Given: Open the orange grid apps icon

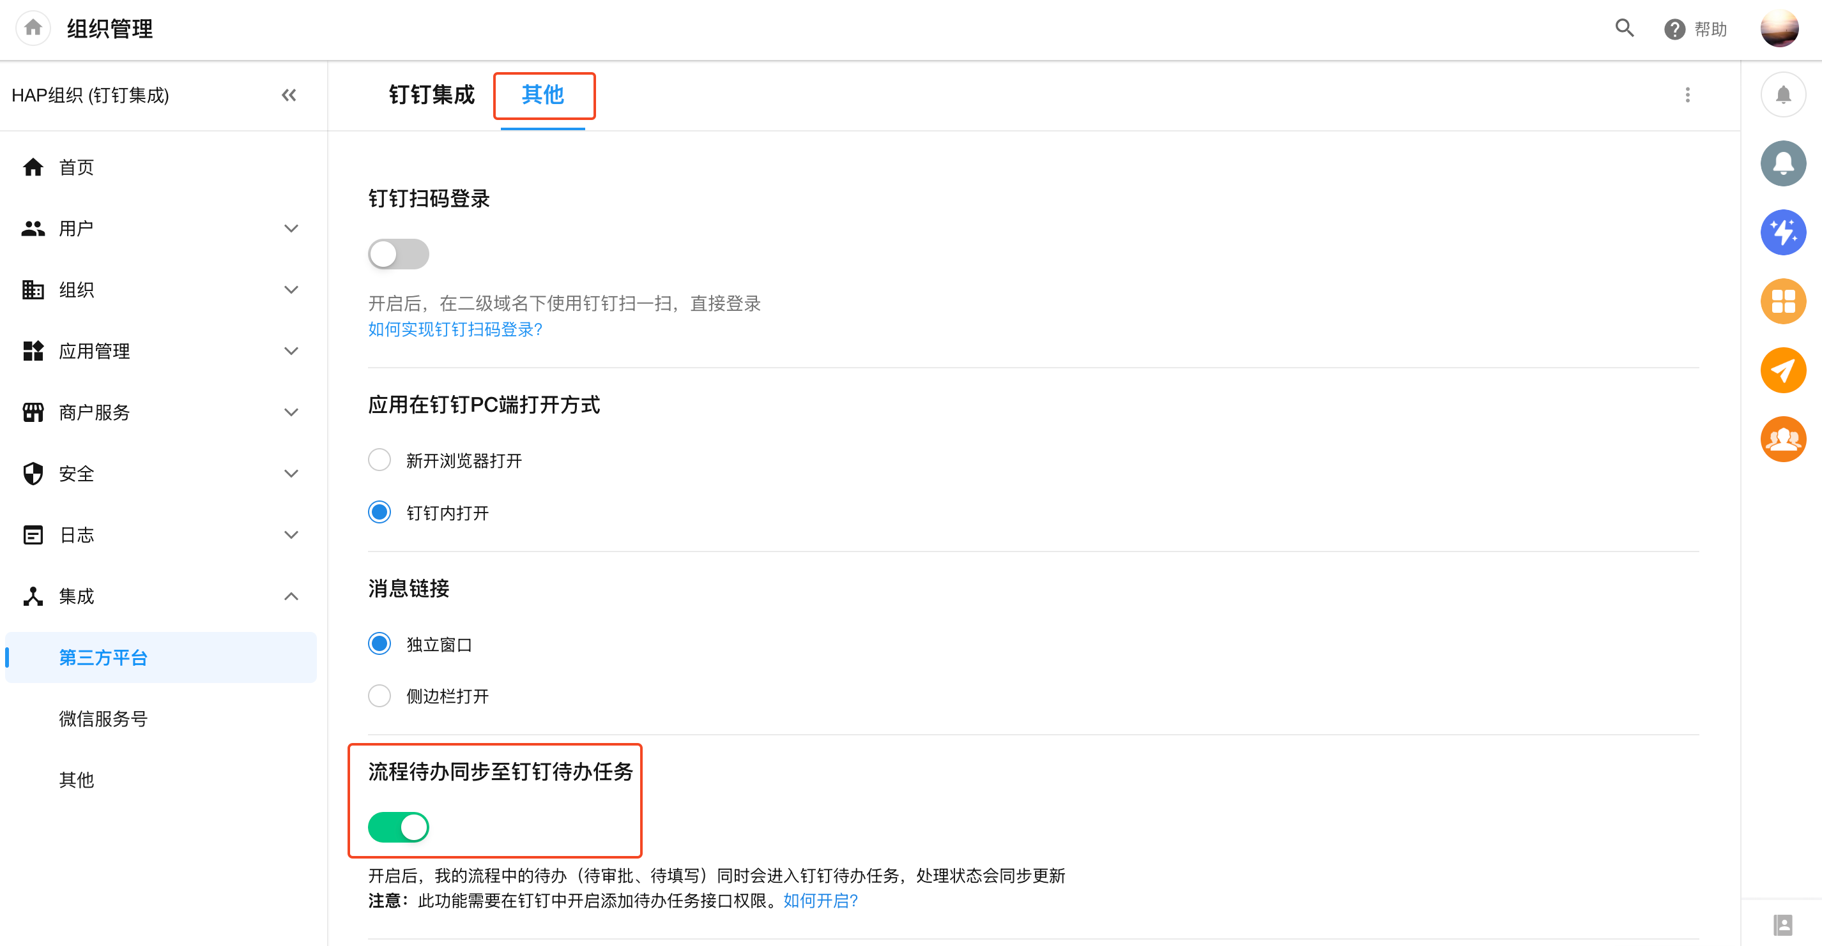Looking at the screenshot, I should pos(1782,302).
